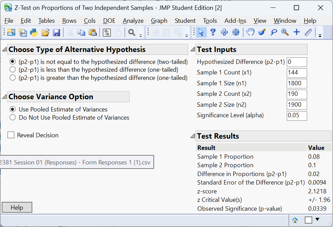Collapse the Test Results section

[x=193, y=136]
